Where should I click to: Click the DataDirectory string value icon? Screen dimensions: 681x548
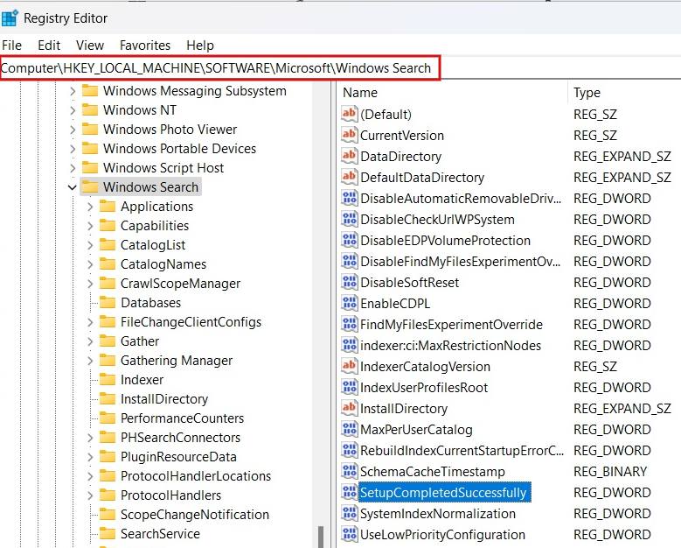349,156
